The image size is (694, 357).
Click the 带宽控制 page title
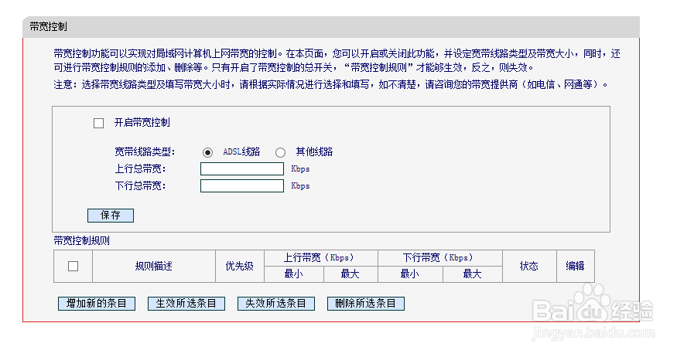(48, 26)
